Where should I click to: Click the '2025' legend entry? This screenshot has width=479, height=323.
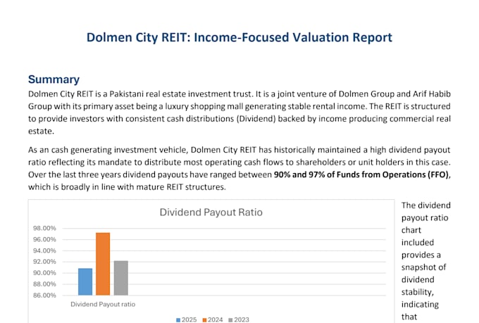click(187, 319)
